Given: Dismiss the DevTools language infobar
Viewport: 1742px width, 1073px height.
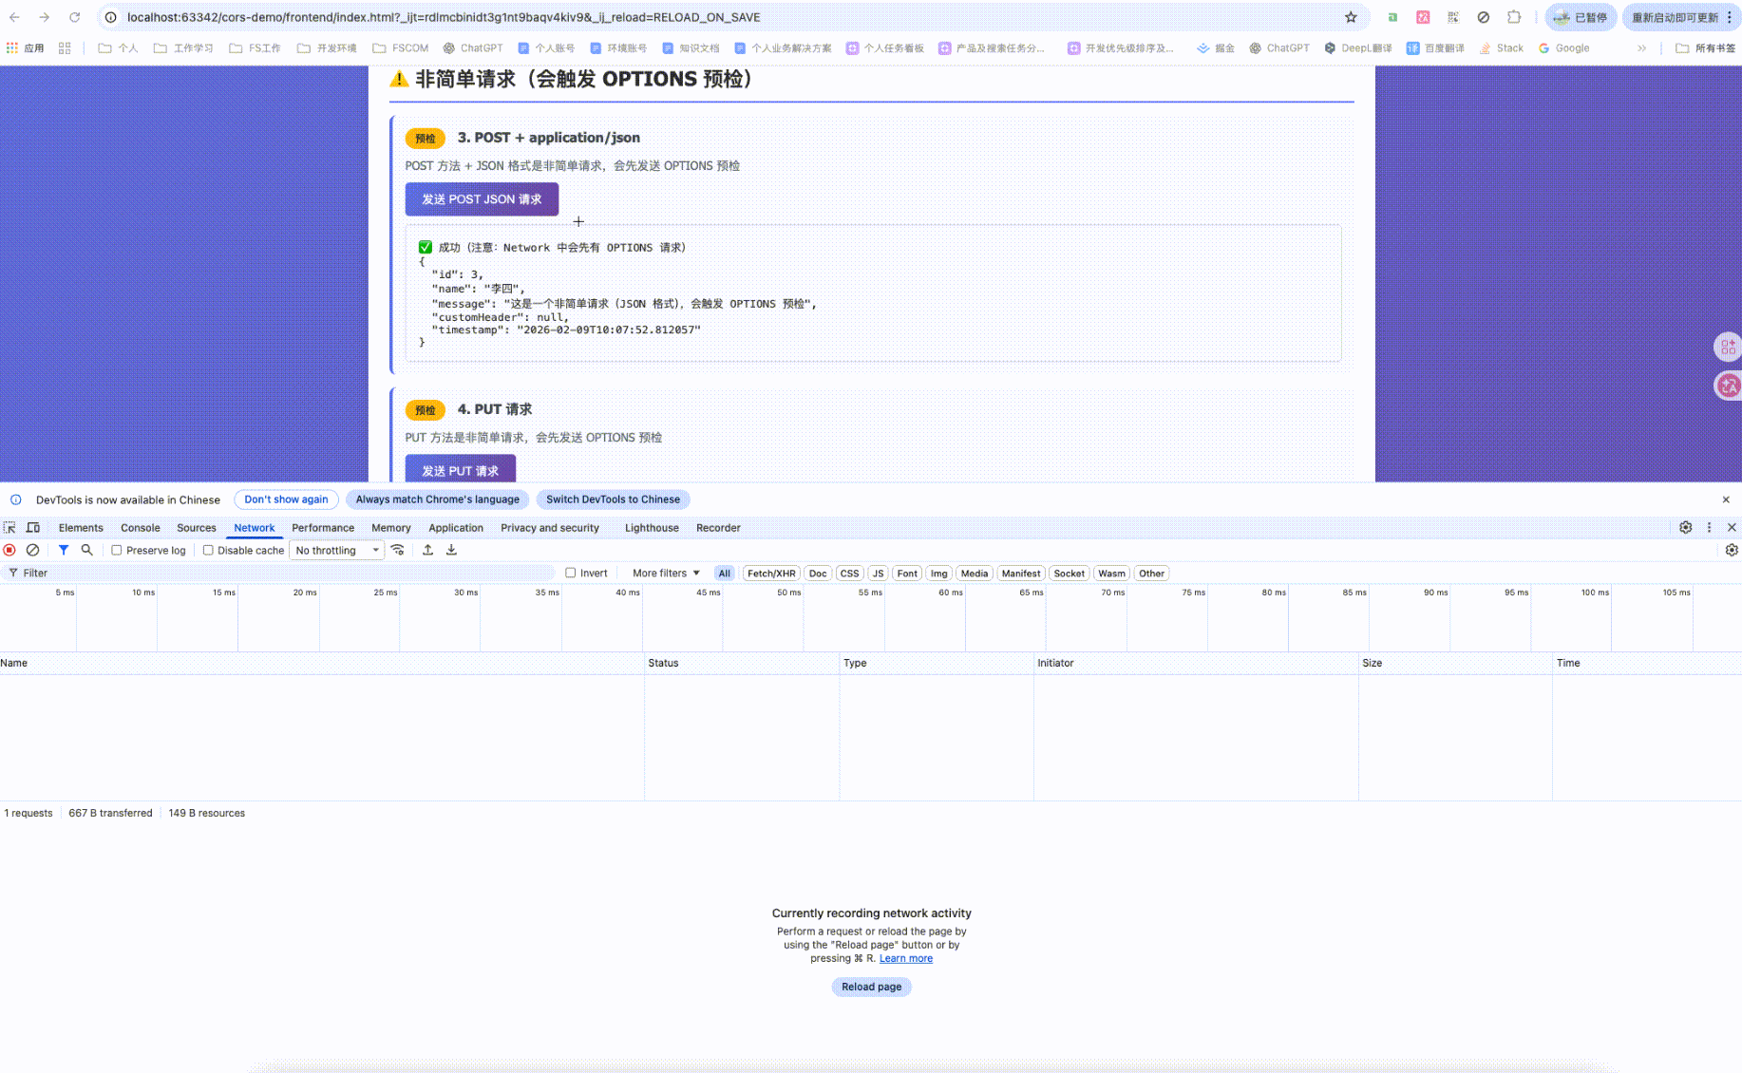Looking at the screenshot, I should click(x=1726, y=499).
